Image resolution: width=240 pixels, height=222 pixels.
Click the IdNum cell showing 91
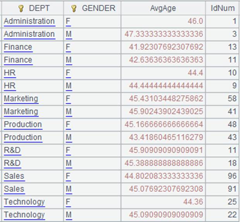point(223,189)
